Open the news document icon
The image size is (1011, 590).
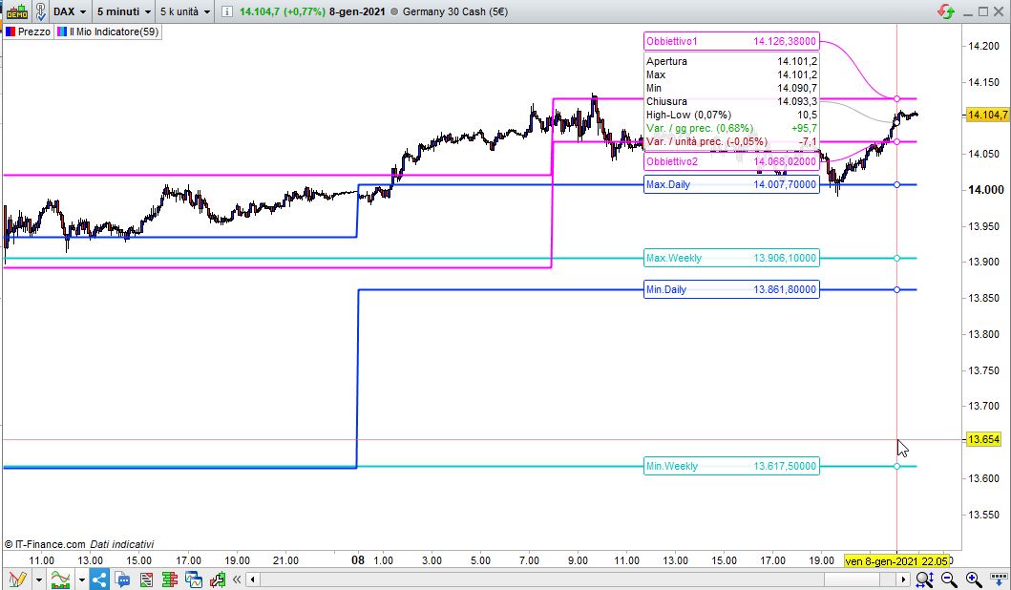[146, 579]
